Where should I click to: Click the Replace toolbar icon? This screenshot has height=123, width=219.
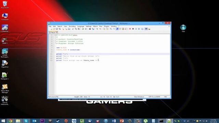click(x=93, y=29)
